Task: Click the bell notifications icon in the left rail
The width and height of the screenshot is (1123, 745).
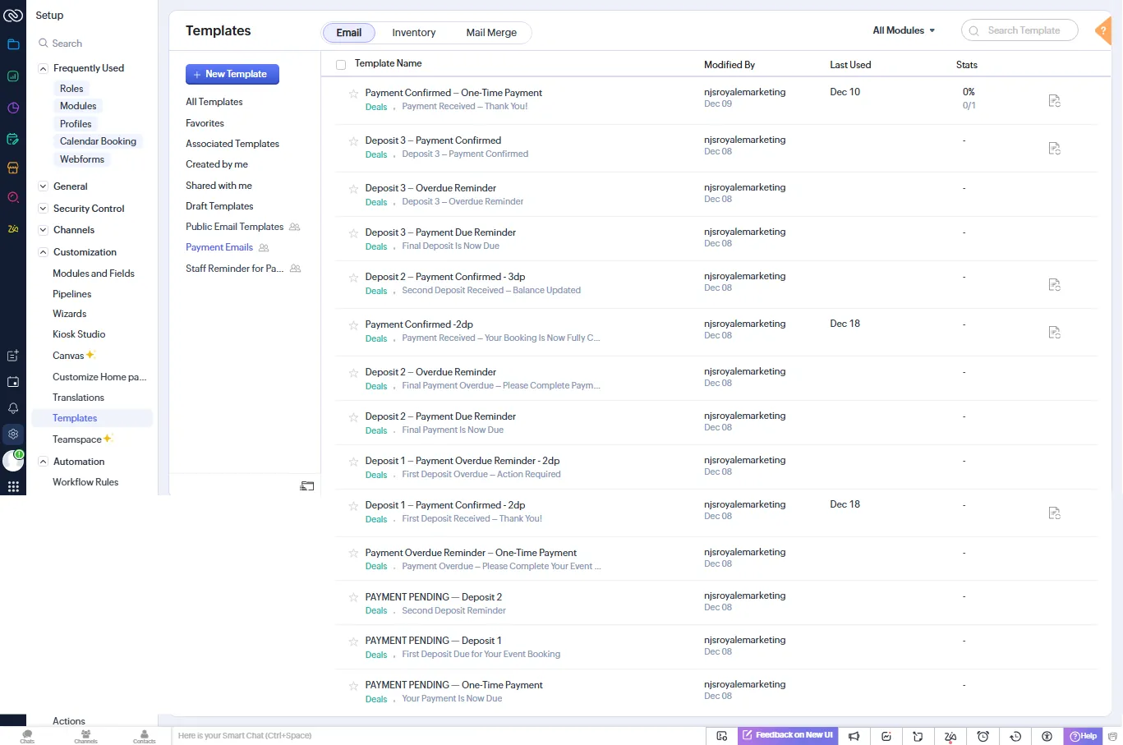Action: 13,408
